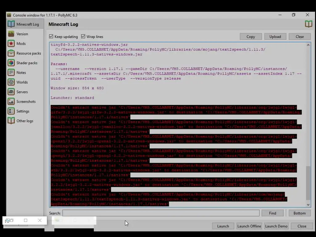Toggle the Wrap lines checkbox
316x237 pixels.
tap(83, 36)
